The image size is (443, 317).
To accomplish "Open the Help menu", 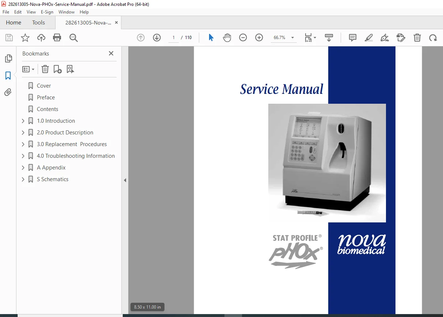I will [x=84, y=12].
